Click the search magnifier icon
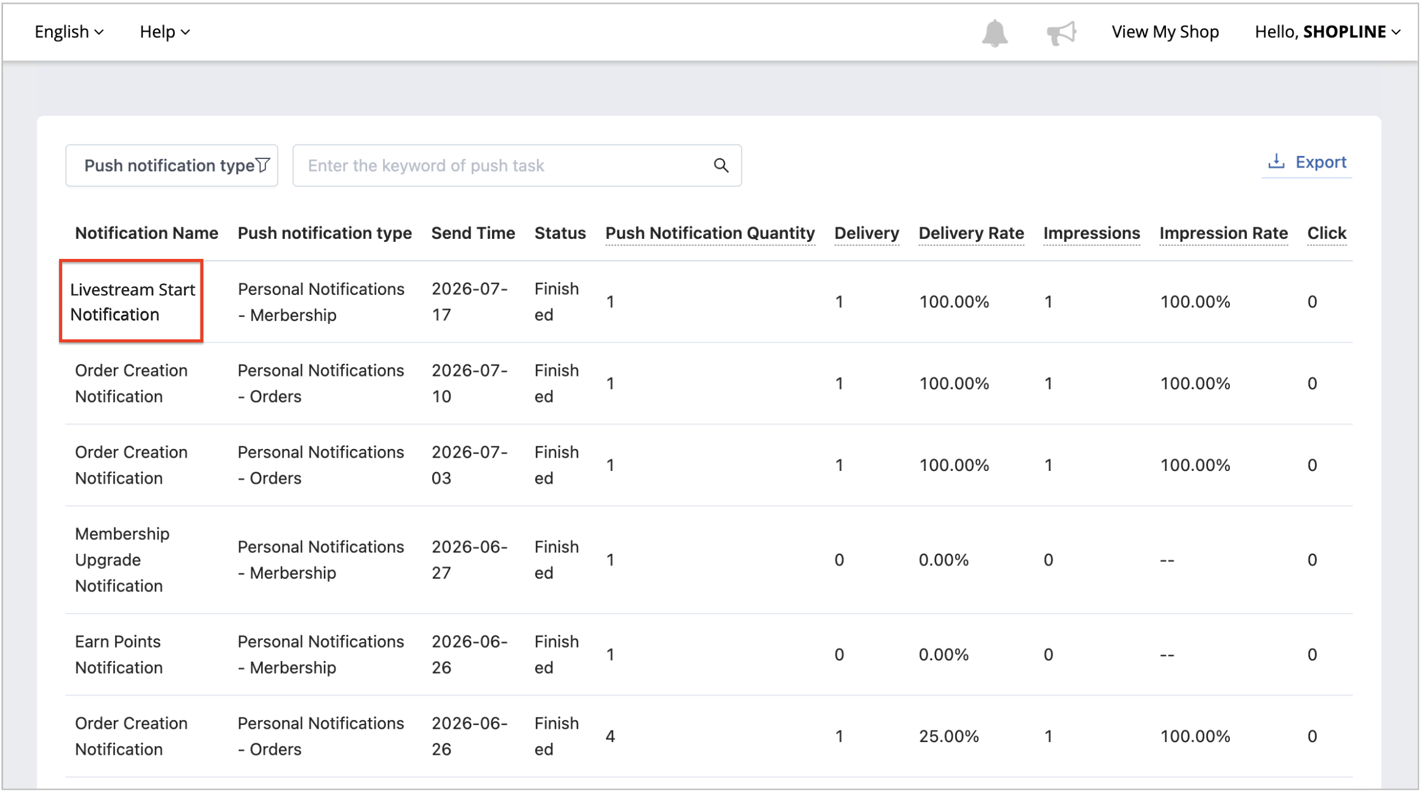 tap(721, 166)
